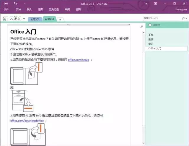Click the note container resize arrows icon

coord(129,25)
